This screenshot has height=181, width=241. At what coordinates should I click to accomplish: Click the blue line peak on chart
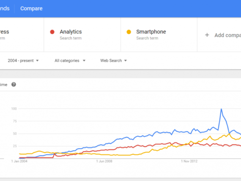click(x=221, y=109)
